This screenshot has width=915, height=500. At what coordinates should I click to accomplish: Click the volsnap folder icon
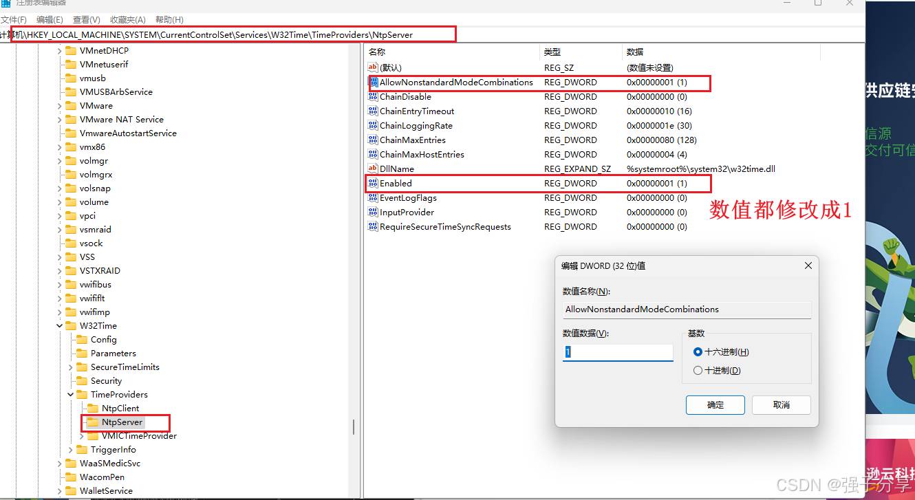point(71,188)
